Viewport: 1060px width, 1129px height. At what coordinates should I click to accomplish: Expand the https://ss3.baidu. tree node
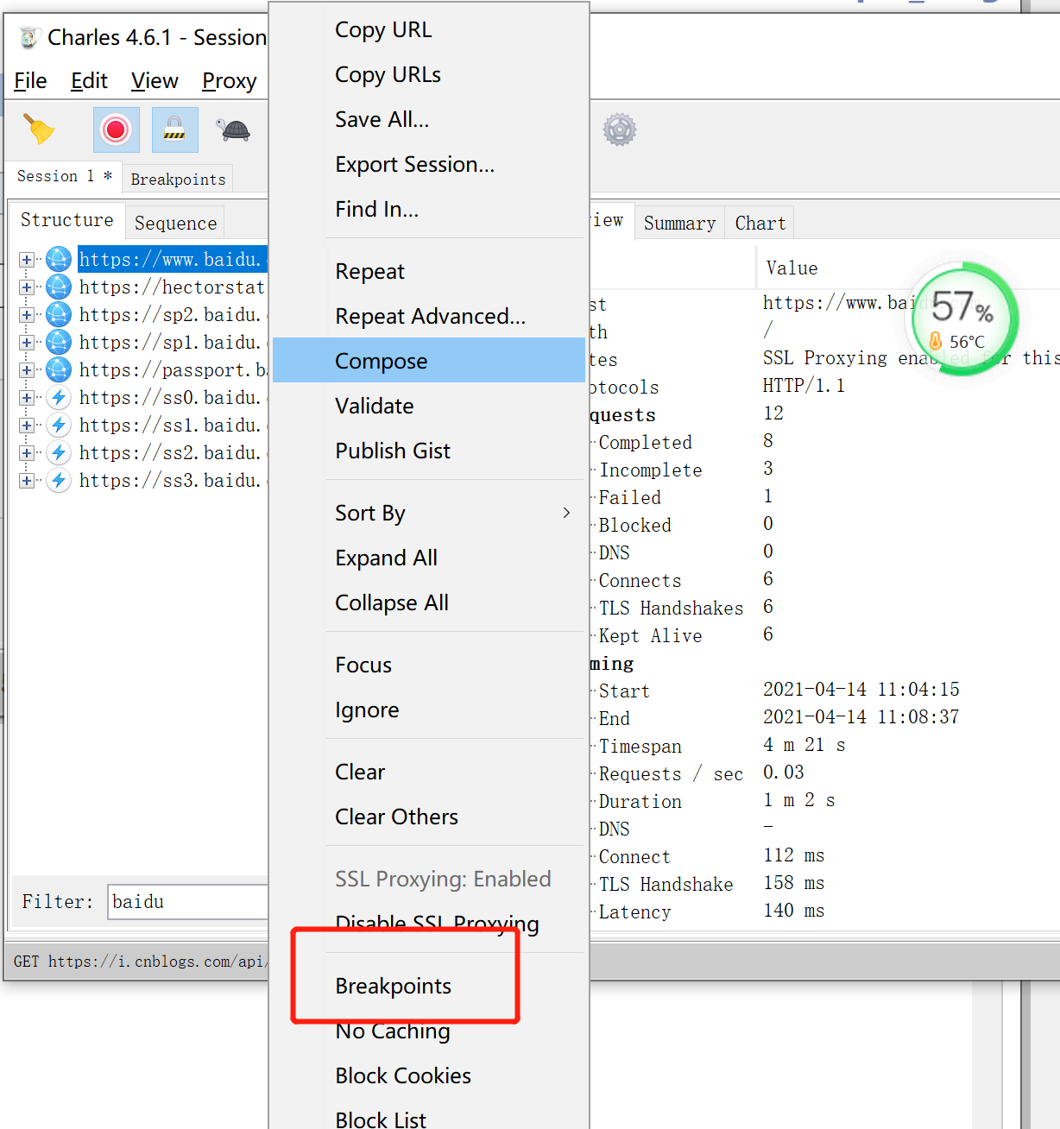27,481
